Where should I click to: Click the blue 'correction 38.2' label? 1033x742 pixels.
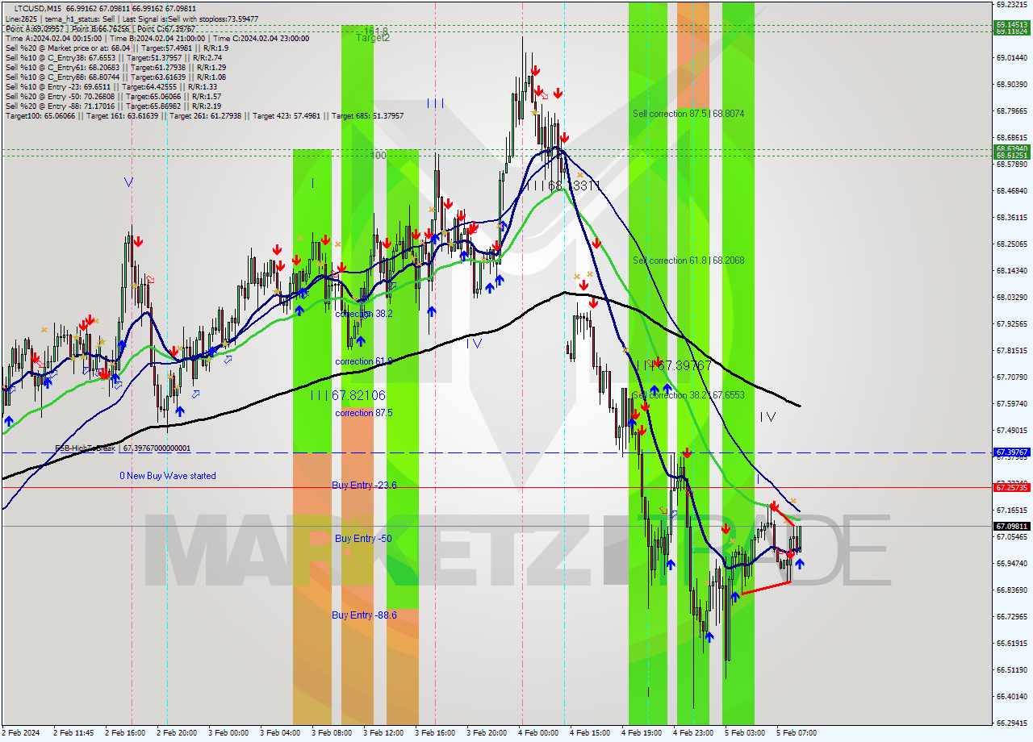tap(364, 314)
